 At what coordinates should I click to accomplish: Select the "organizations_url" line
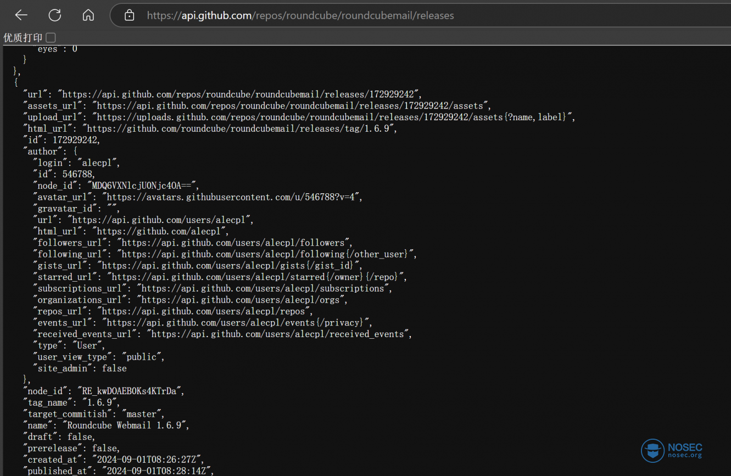click(x=191, y=300)
